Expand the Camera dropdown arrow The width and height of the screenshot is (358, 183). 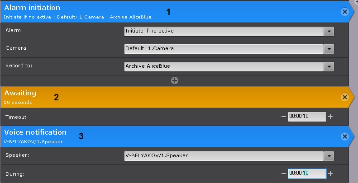(329, 49)
